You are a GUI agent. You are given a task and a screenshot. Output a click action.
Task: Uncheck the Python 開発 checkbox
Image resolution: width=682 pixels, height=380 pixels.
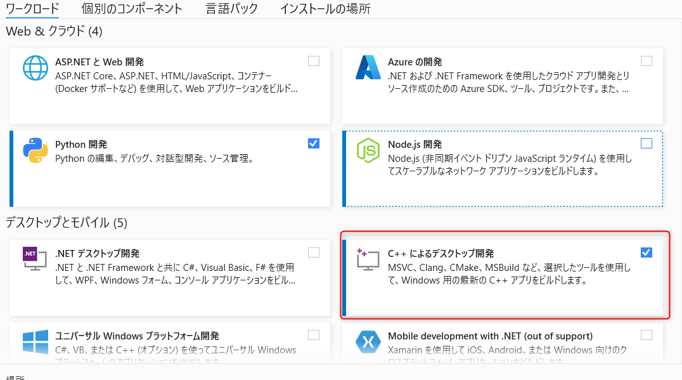tap(314, 143)
